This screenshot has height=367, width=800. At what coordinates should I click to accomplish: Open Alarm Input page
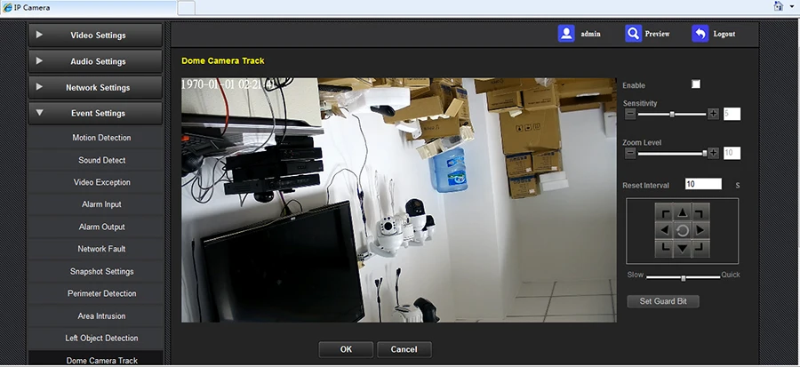point(96,204)
